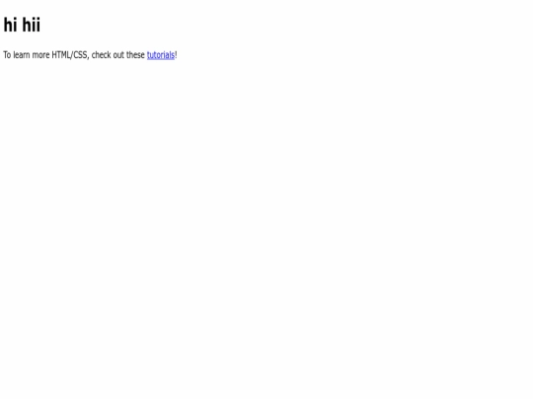Click the slash between HTML and CSS

point(72,55)
